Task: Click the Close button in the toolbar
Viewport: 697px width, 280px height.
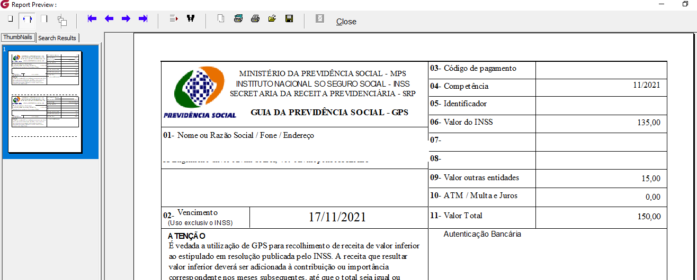Action: 346,22
